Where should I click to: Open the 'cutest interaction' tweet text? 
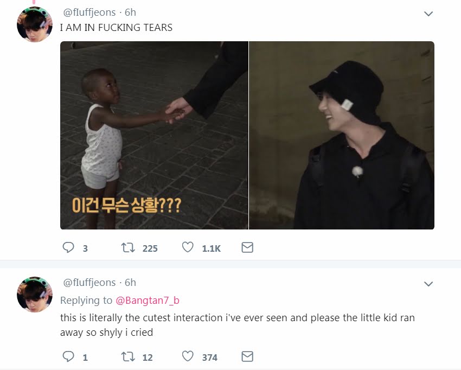coord(238,325)
